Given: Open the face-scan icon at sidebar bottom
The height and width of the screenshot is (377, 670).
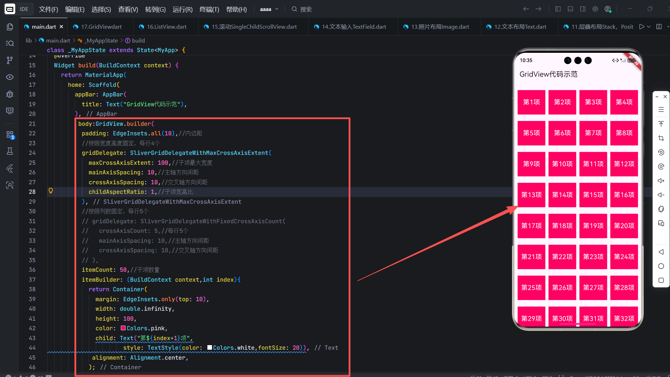Looking at the screenshot, I should (10, 185).
